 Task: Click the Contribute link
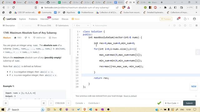(x=94, y=103)
